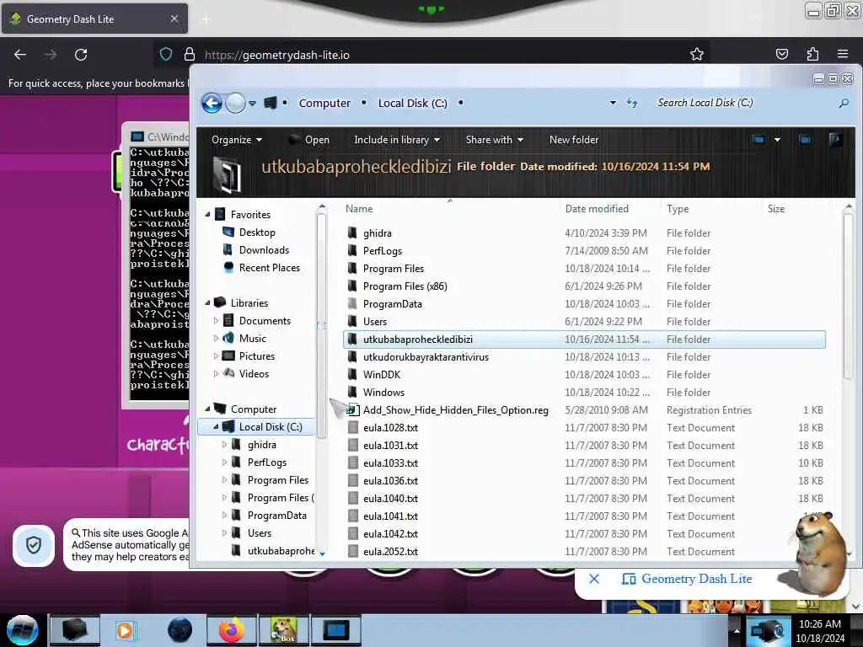The image size is (863, 647).
Task: Bookmark this page with the star icon
Action: point(697,54)
